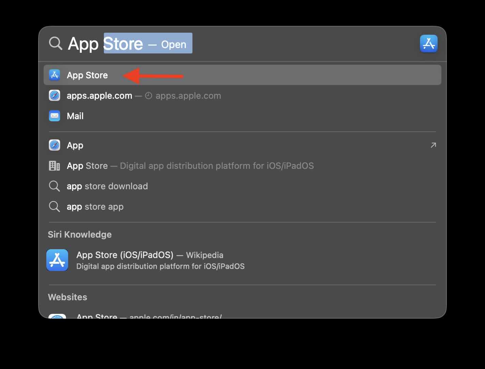Open the App Store top search result
The width and height of the screenshot is (485, 369).
pyautogui.click(x=87, y=75)
